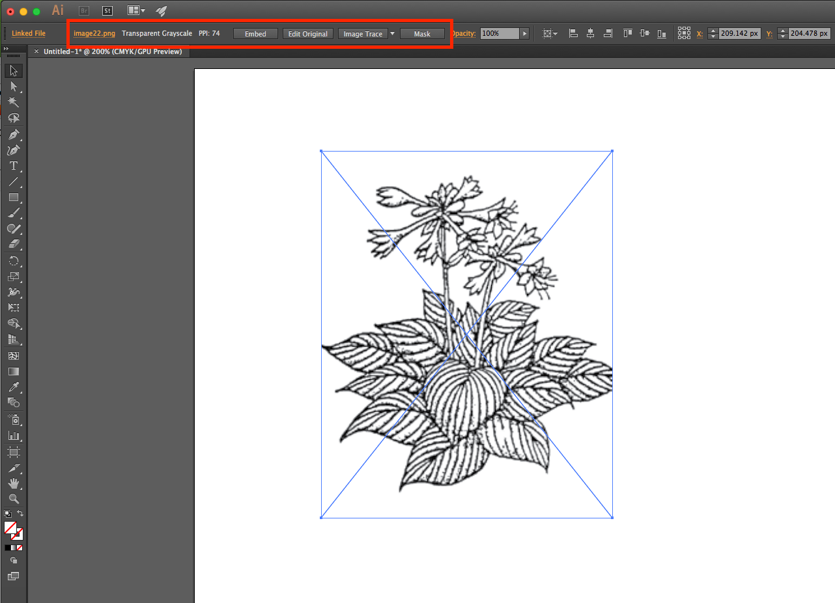The width and height of the screenshot is (835, 603).
Task: Click the Horizontal Align Left icon
Action: (573, 33)
